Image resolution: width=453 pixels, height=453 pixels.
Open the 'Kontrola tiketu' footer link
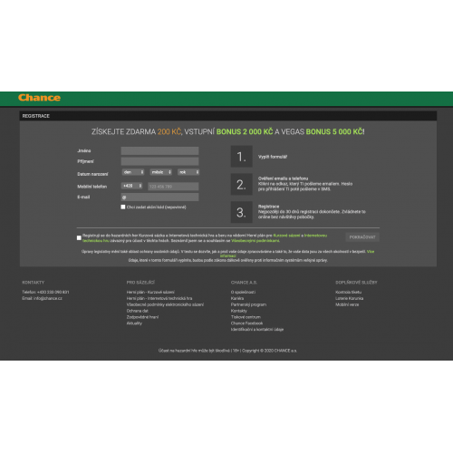pyautogui.click(x=348, y=292)
